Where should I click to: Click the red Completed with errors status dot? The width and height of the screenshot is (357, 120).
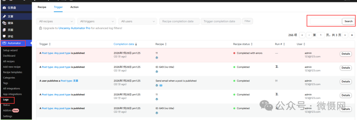[x=234, y=53]
